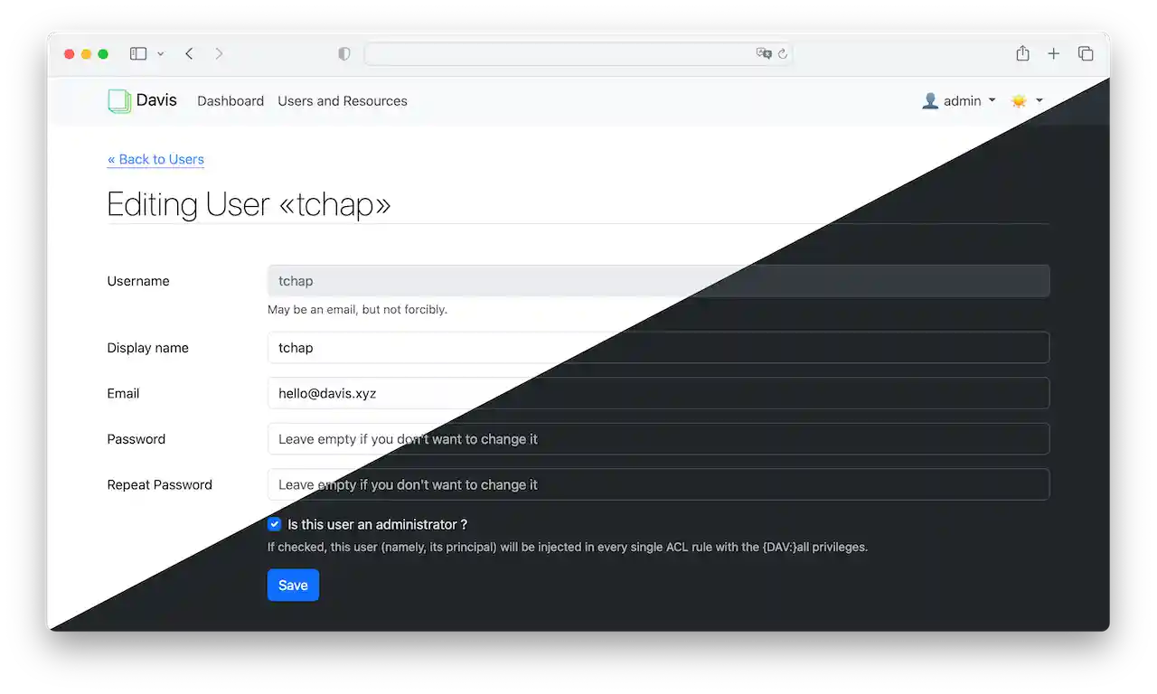This screenshot has width=1157, height=694.
Task: Click the Save button
Action: pos(293,585)
